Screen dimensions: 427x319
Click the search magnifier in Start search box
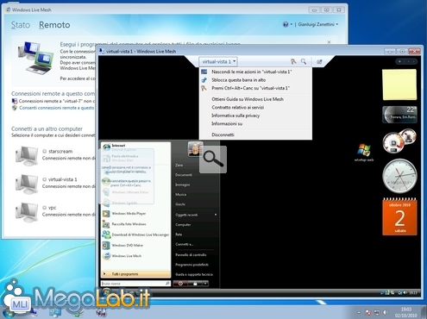(167, 284)
